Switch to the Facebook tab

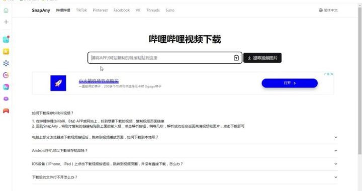(x=122, y=10)
